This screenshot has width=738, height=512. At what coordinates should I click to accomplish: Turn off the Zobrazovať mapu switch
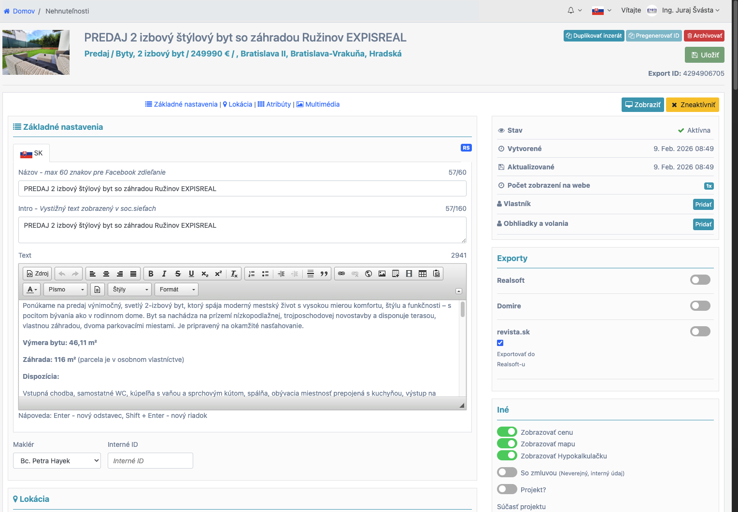pos(507,443)
